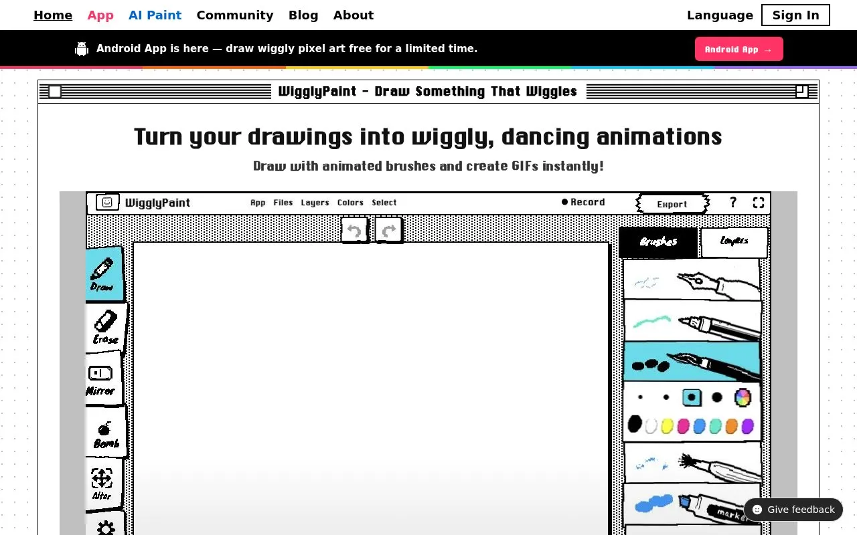Screen dimensions: 857x535
Task: Switch to the Layers panel tab
Action: pyautogui.click(x=734, y=242)
